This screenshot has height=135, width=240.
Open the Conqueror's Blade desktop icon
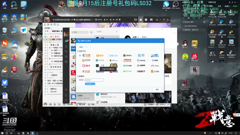pyautogui.click(x=185, y=85)
